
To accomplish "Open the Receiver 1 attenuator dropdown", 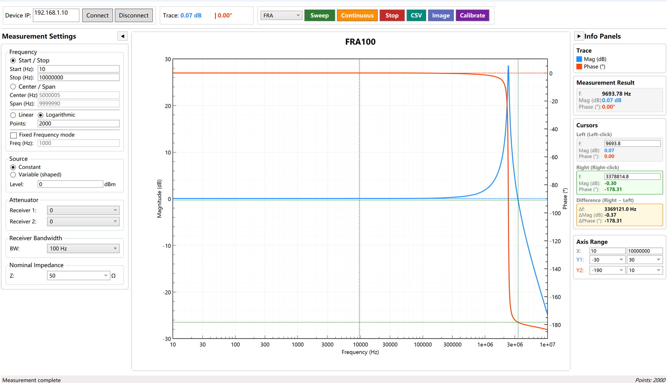I will pos(83,210).
